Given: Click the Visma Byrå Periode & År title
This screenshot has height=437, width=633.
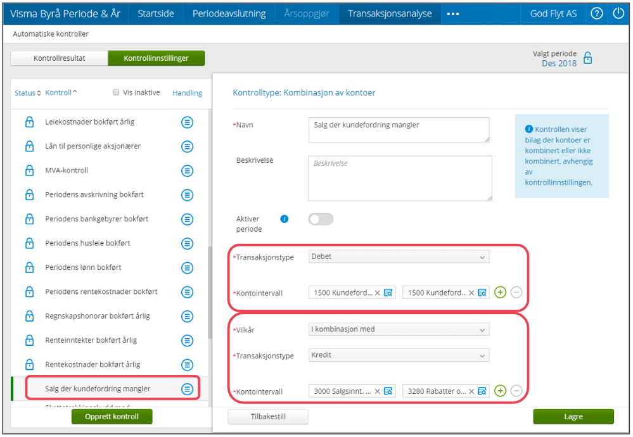Looking at the screenshot, I should click(65, 14).
